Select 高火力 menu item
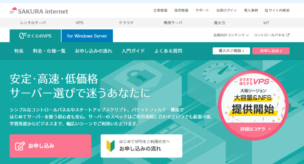Image resolution: width=304 pixels, height=164 pixels. pyautogui.click(x=220, y=23)
